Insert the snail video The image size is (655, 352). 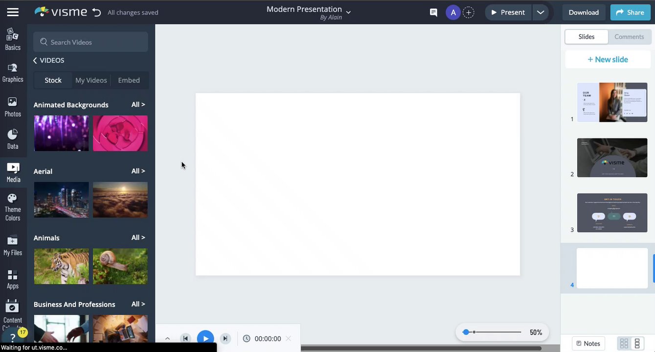click(120, 266)
